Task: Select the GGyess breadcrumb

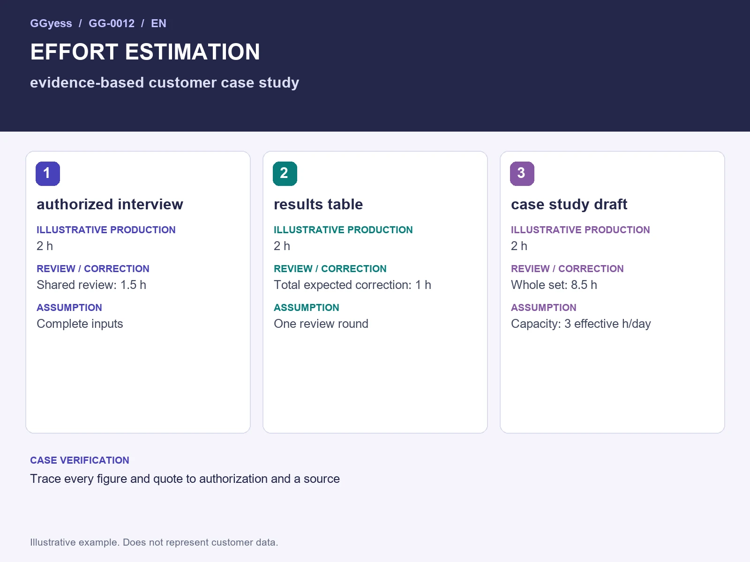Action: click(51, 23)
